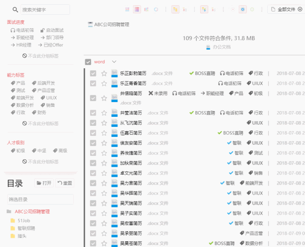
Task: Select the blue dot medium size icon
Action: [x=243, y=10]
